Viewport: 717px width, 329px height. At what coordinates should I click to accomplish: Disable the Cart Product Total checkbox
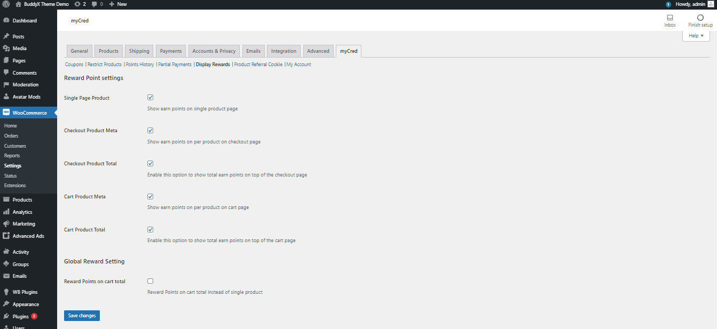(151, 230)
